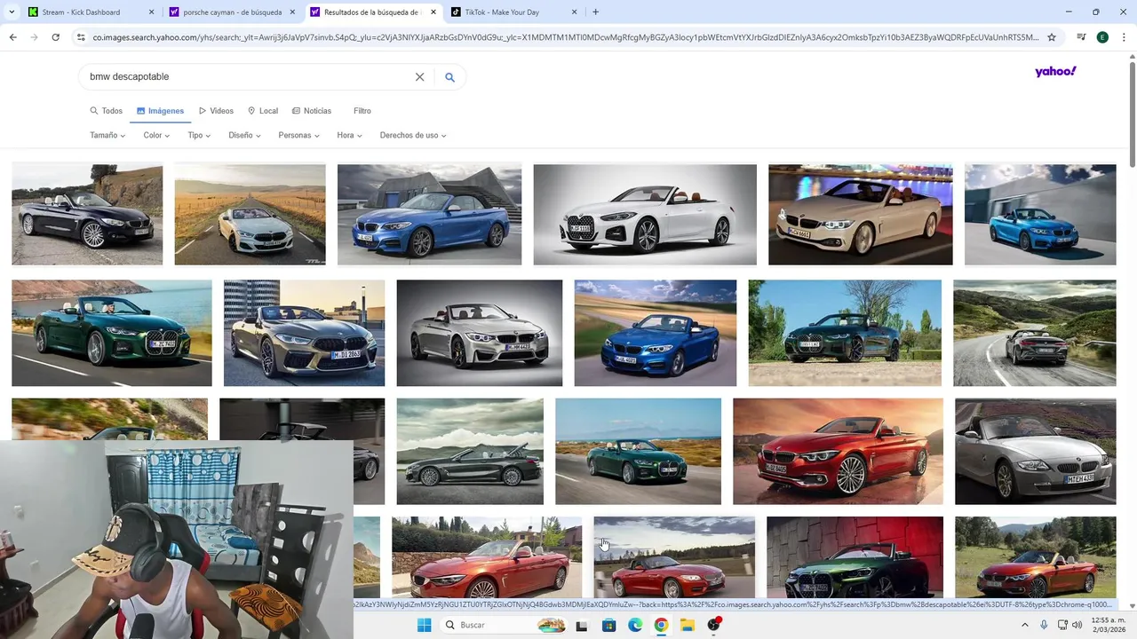This screenshot has height=639, width=1137.
Task: Open the green BMW by the sea thumbnail, second row
Action: [x=112, y=333]
